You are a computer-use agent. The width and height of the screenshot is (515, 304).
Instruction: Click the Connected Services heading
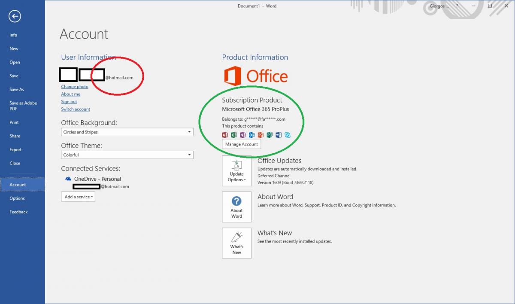(91, 168)
